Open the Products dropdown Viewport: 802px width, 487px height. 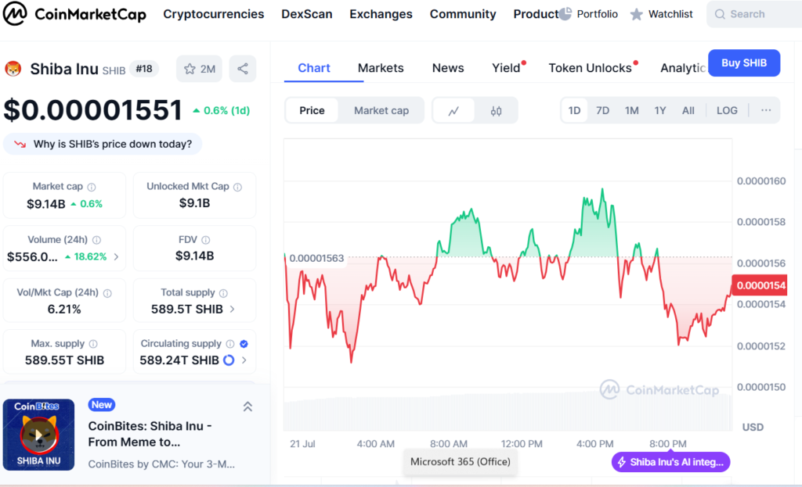coord(535,13)
